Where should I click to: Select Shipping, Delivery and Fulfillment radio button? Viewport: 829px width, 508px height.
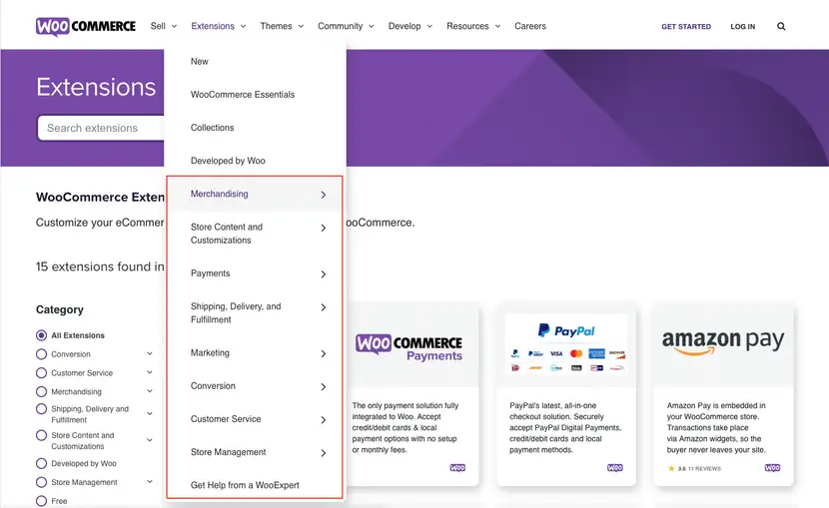pyautogui.click(x=41, y=409)
